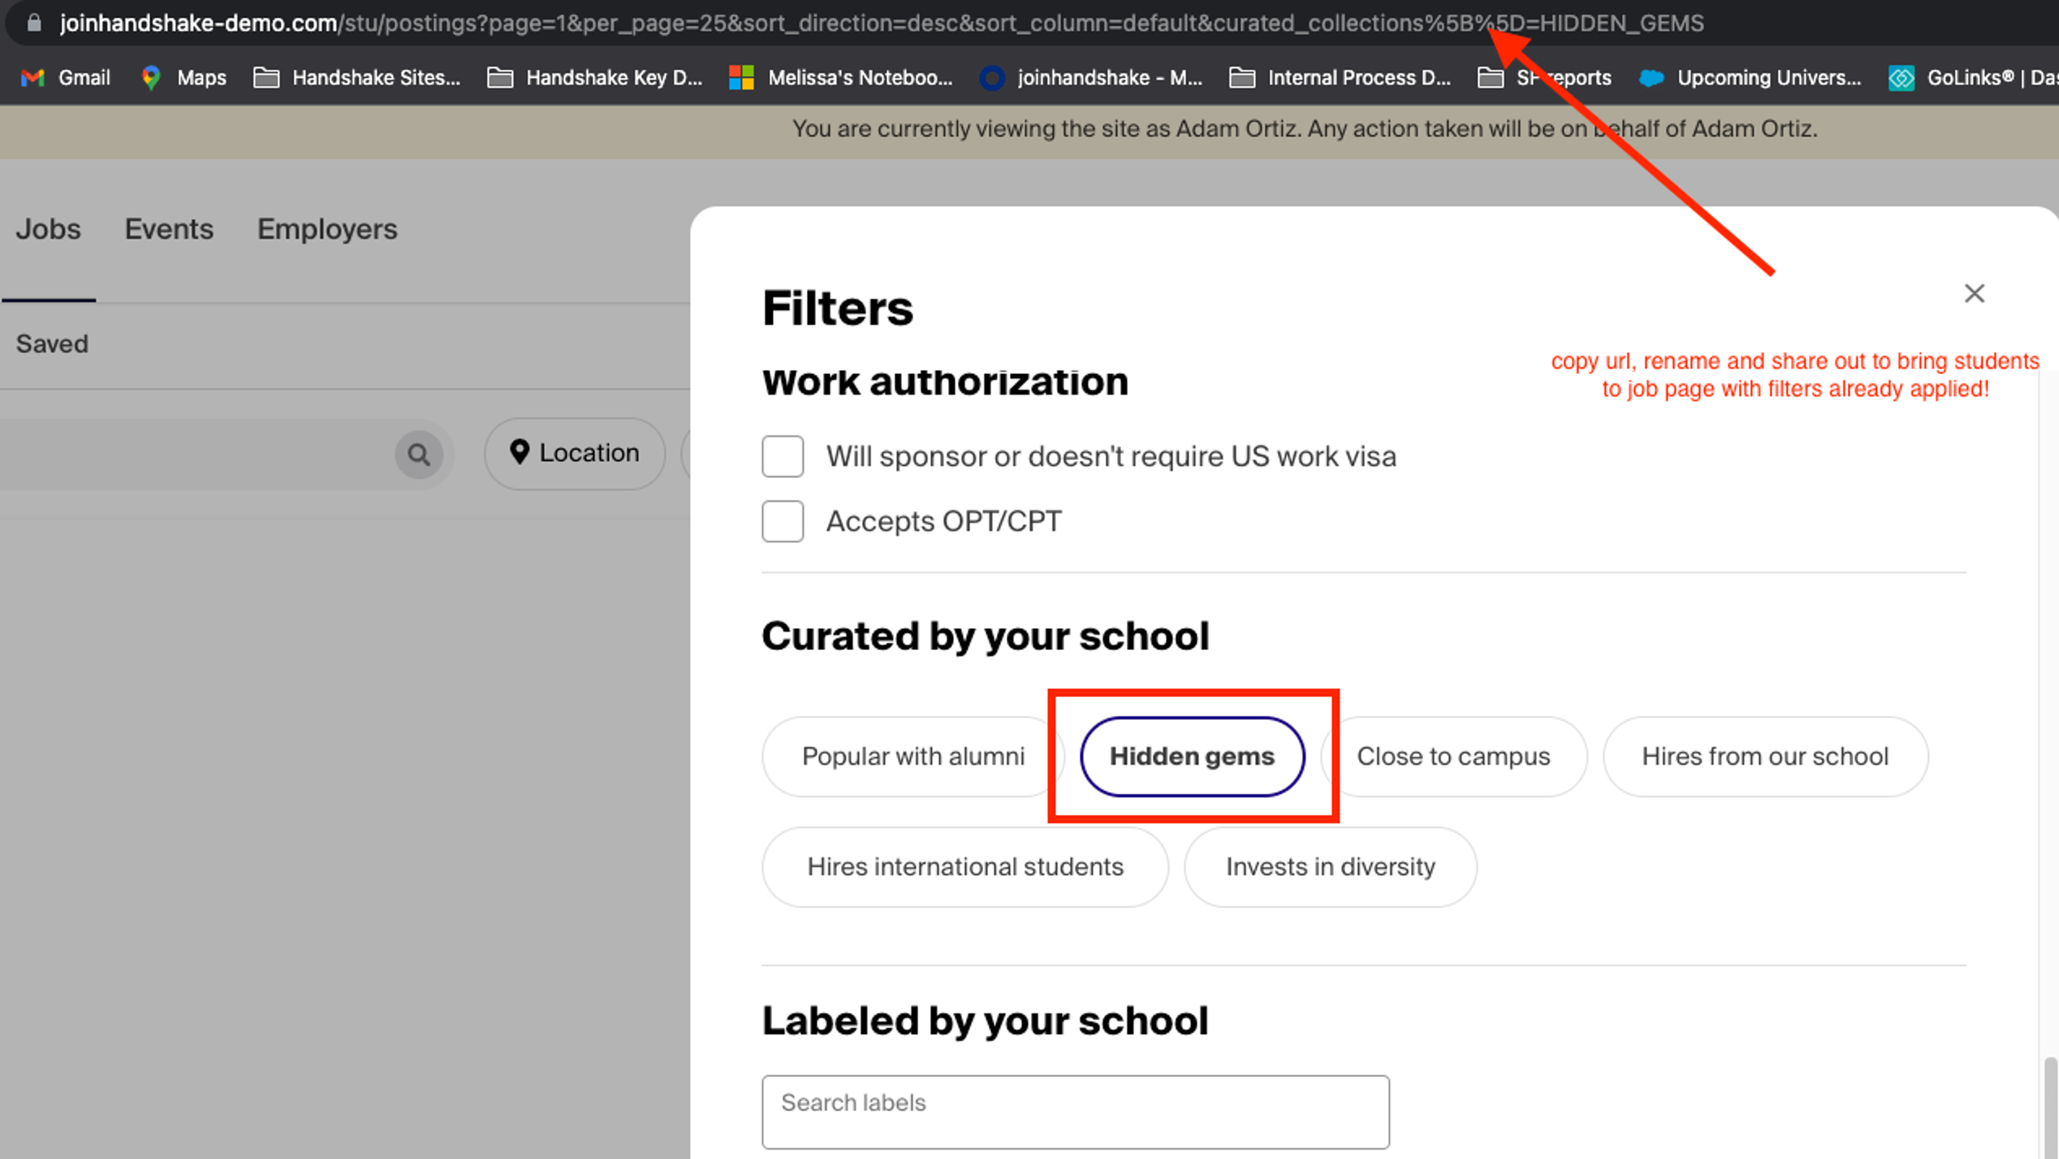
Task: Select Popular with alumni filter
Action: point(912,756)
